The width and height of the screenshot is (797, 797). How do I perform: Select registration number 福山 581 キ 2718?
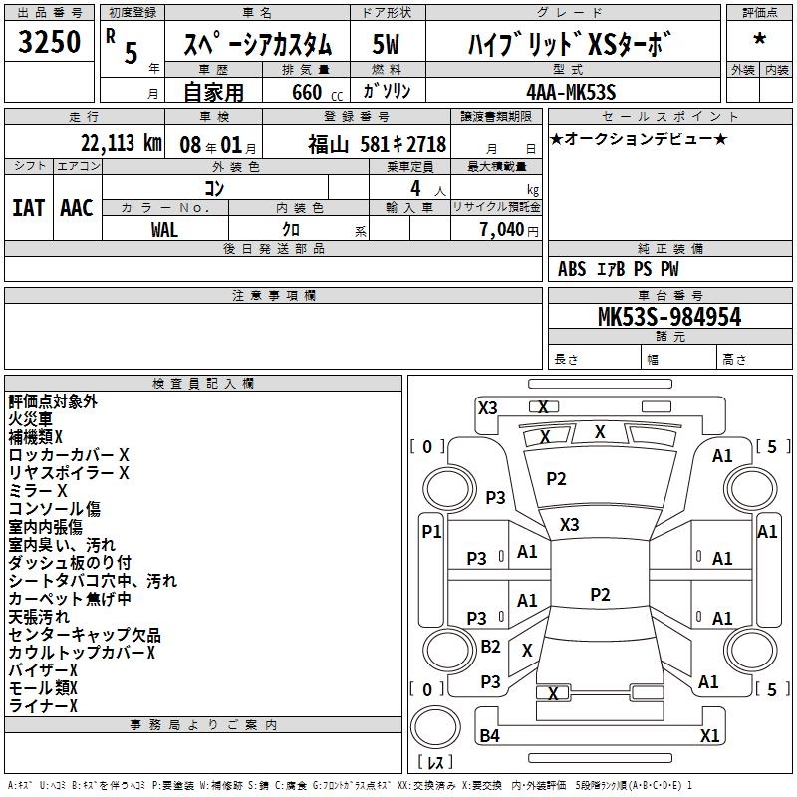pos(378,145)
